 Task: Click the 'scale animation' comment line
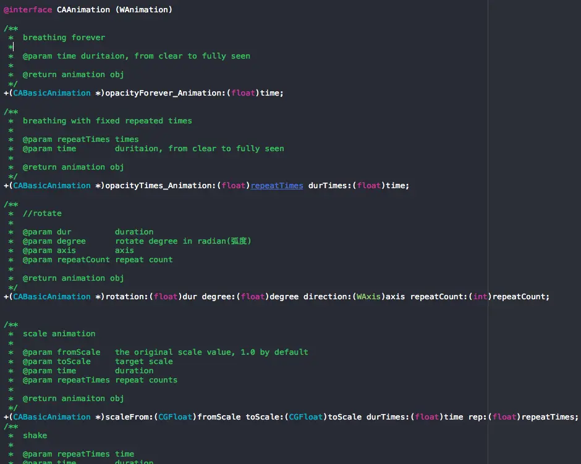[59, 333]
